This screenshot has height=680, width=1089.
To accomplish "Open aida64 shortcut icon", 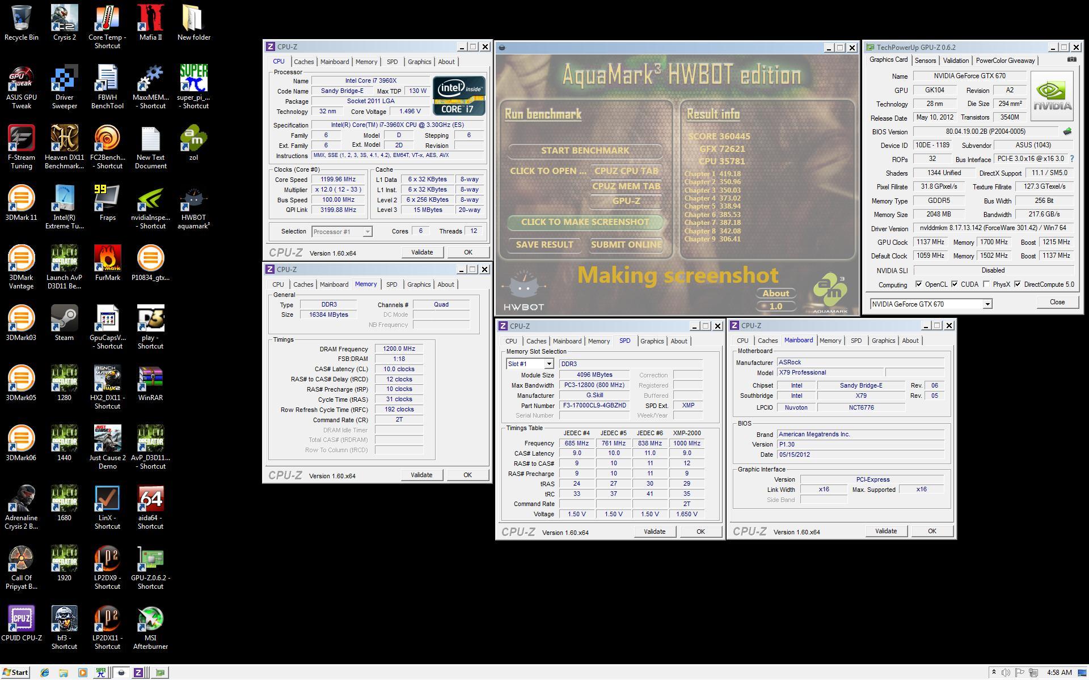I will (150, 507).
